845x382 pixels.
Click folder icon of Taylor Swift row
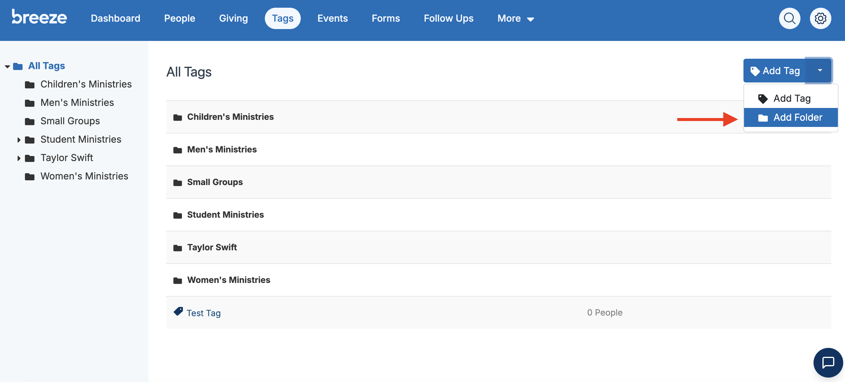pyautogui.click(x=178, y=248)
